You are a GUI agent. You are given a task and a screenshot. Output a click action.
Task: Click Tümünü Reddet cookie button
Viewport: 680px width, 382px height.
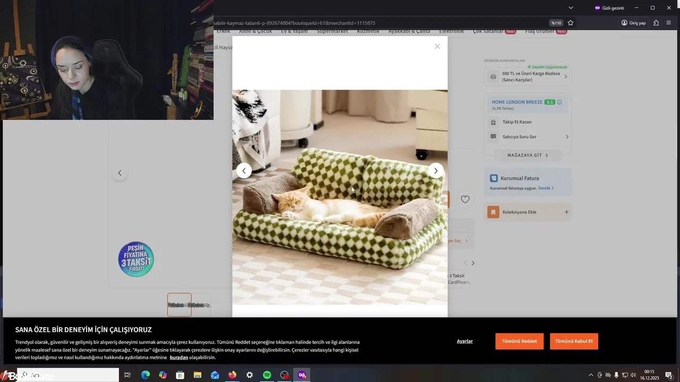(519, 341)
